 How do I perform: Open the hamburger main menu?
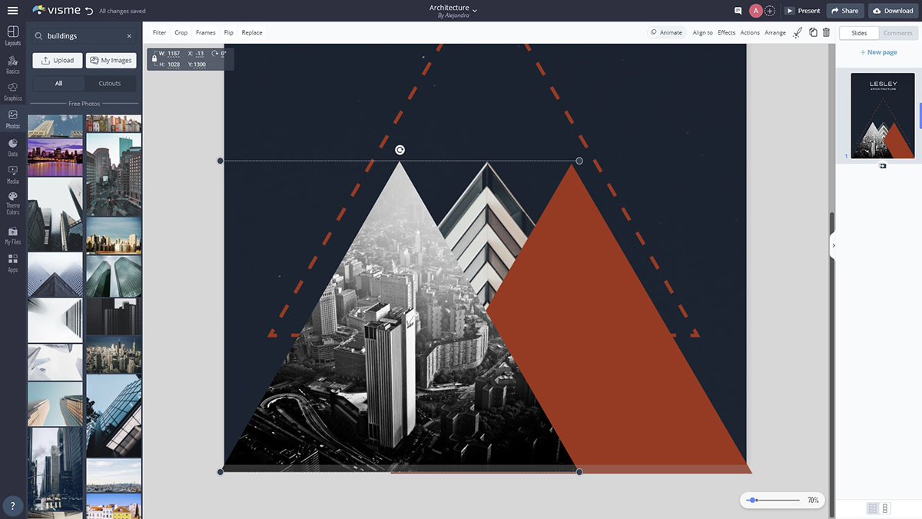[x=12, y=11]
